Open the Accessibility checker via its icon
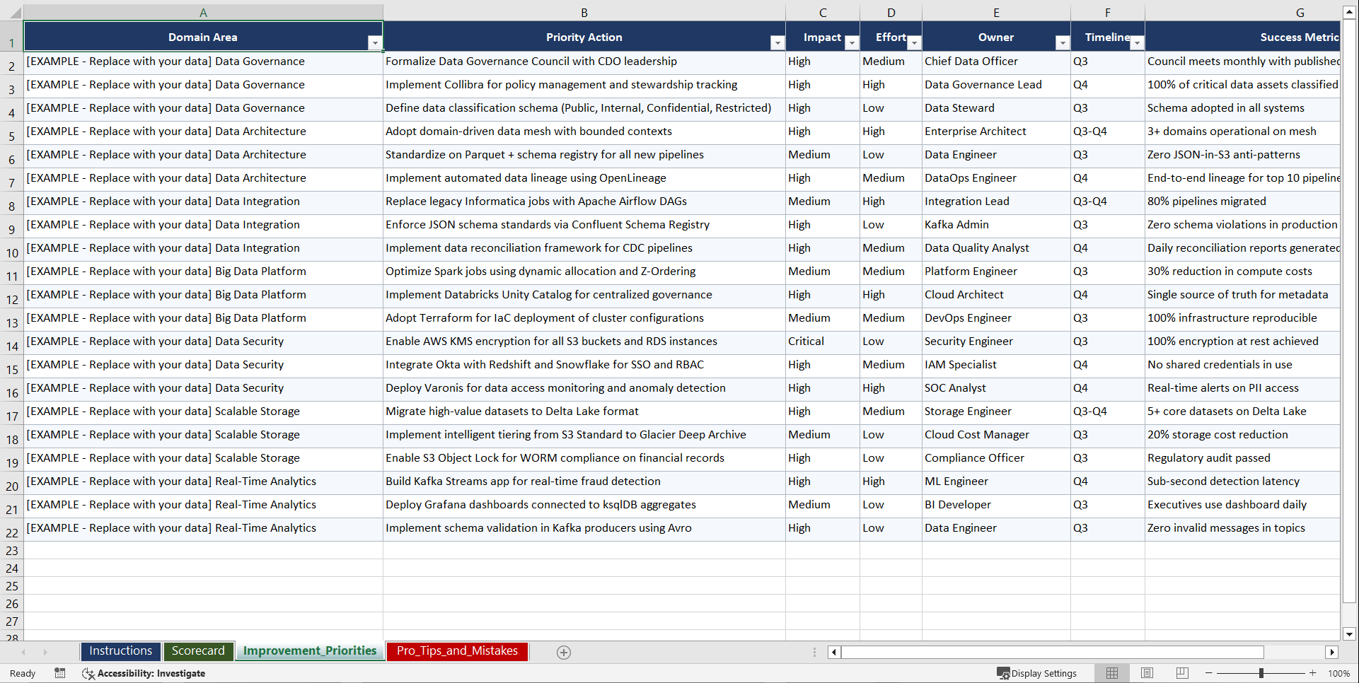Image resolution: width=1359 pixels, height=683 pixels. pyautogui.click(x=88, y=673)
